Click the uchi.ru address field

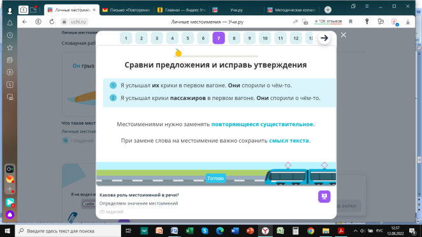point(78,22)
